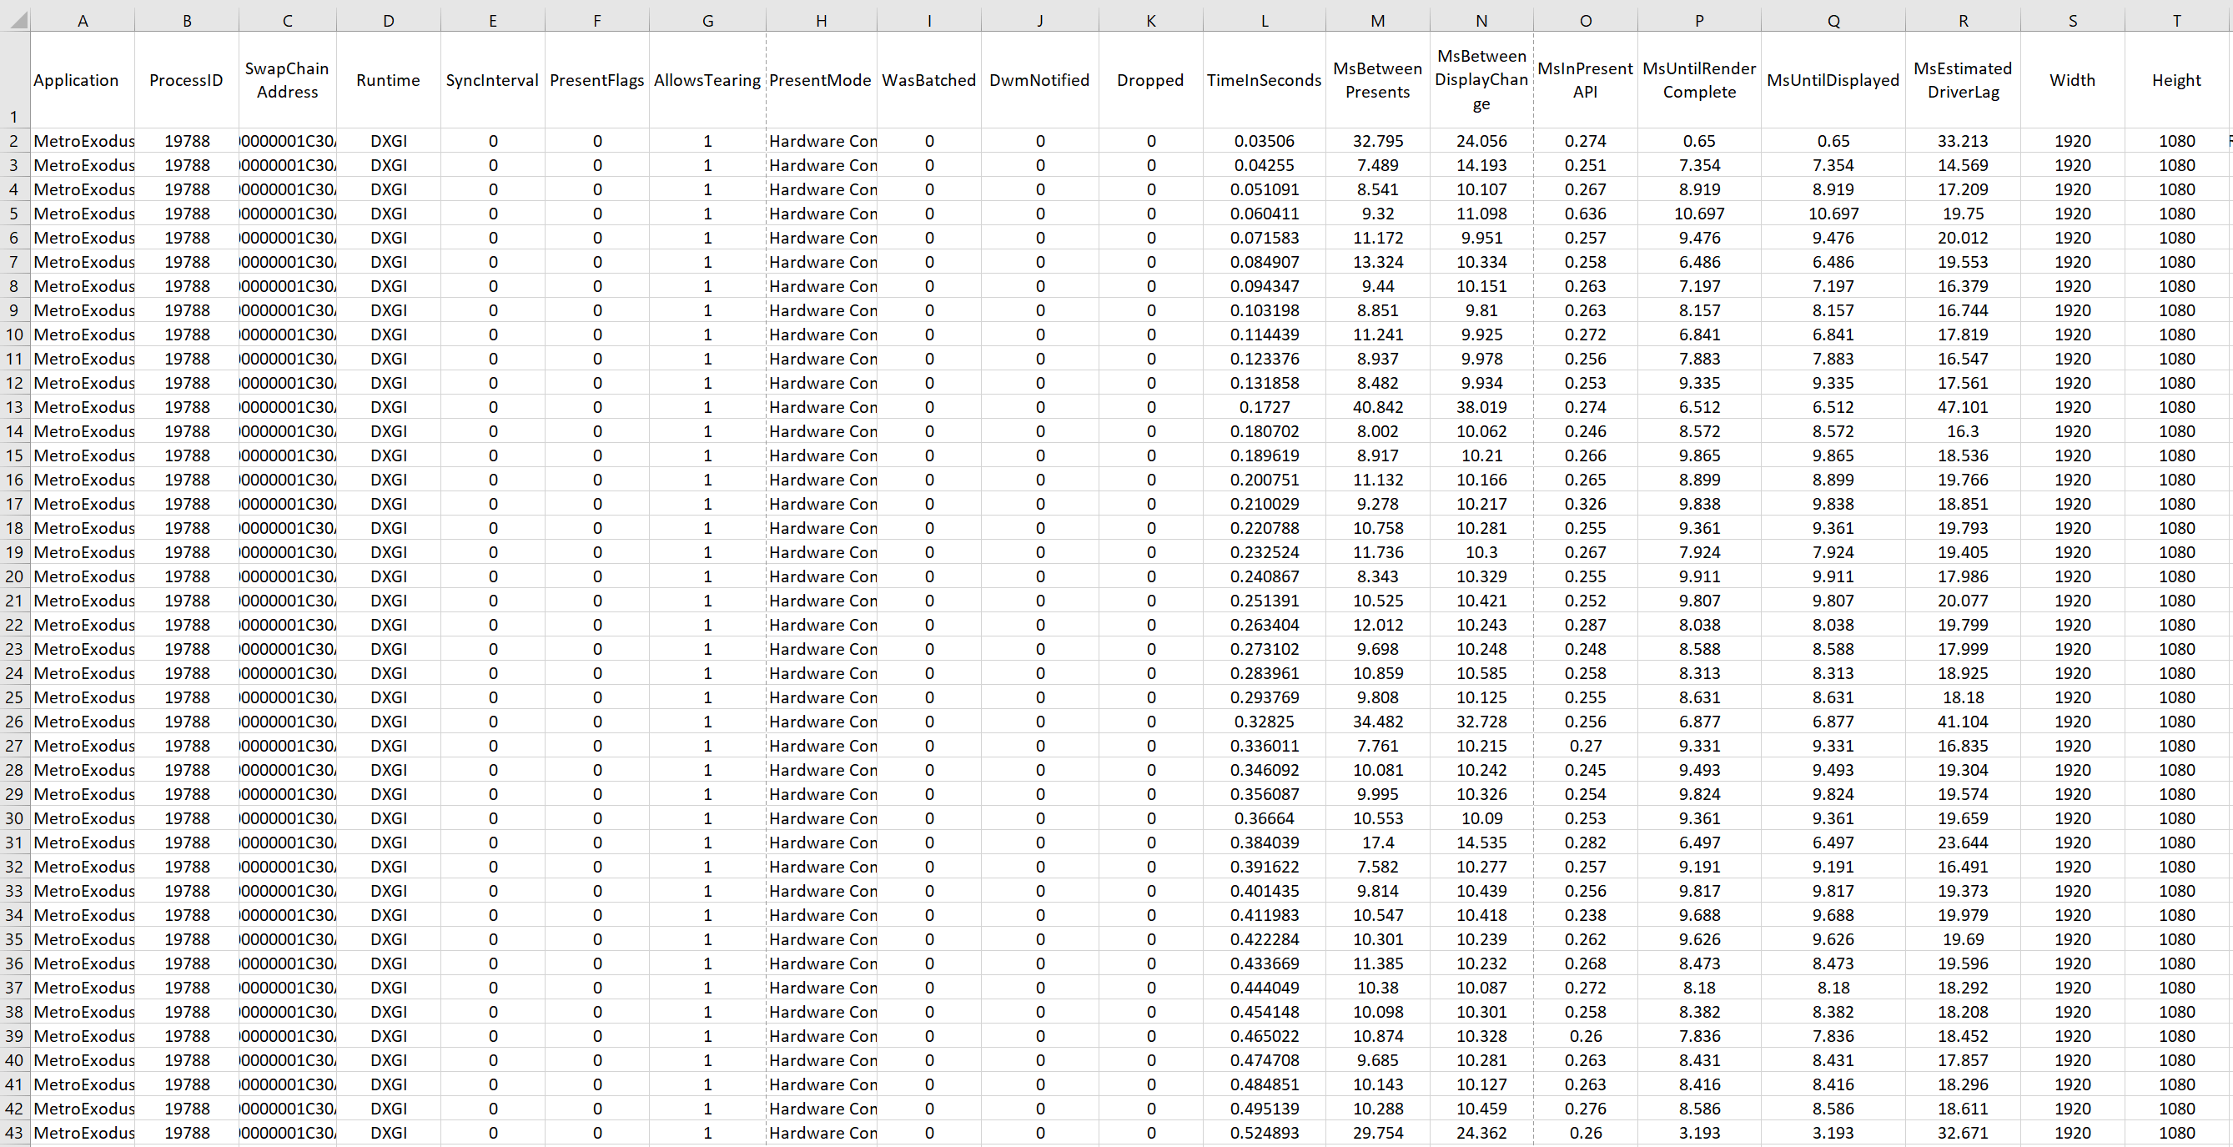The height and width of the screenshot is (1147, 2233).
Task: Select cell showing 47.101 driver lag
Action: click(x=1963, y=406)
